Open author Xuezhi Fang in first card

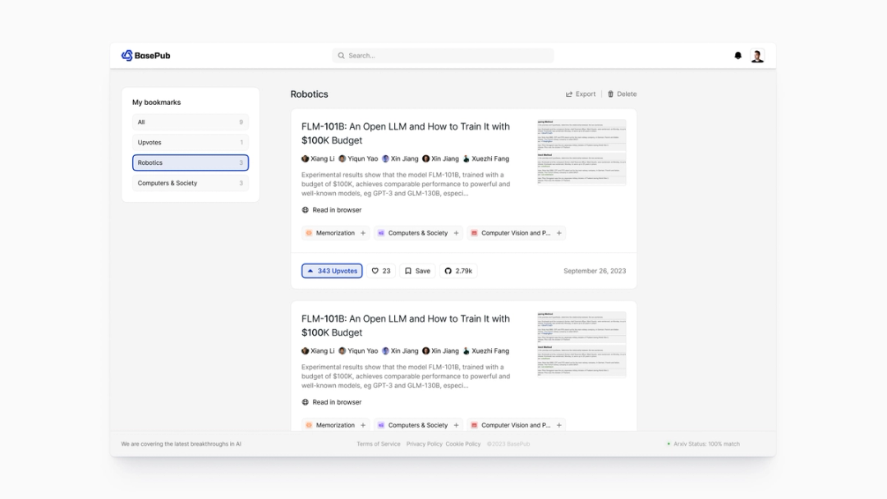point(486,158)
